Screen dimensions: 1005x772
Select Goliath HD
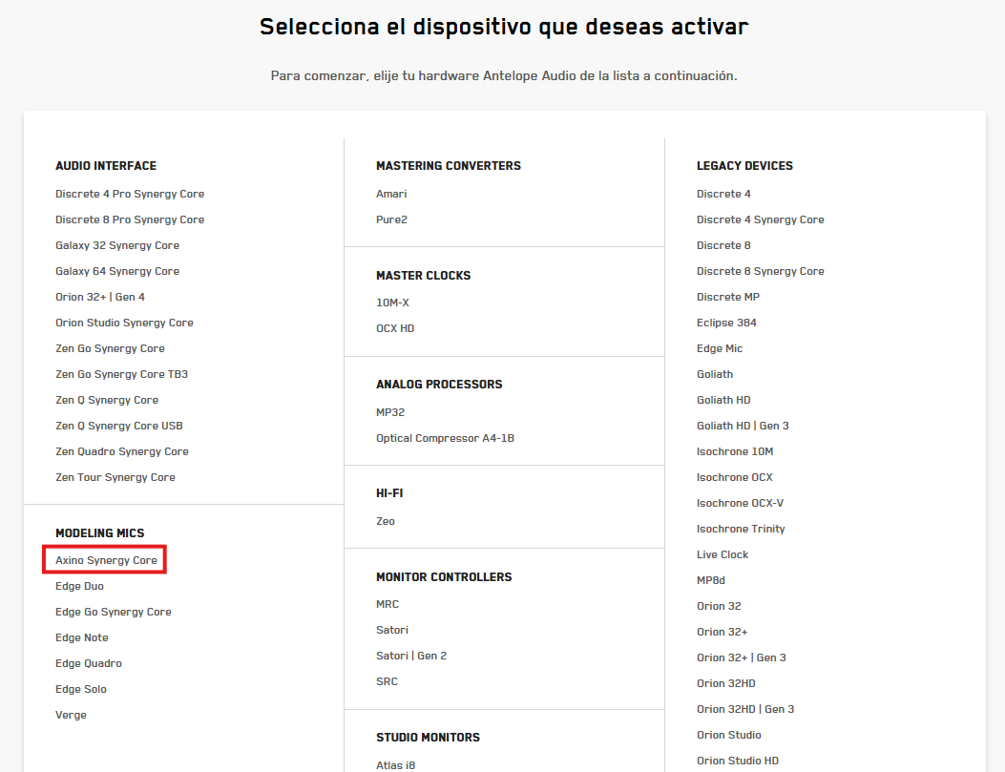723,400
